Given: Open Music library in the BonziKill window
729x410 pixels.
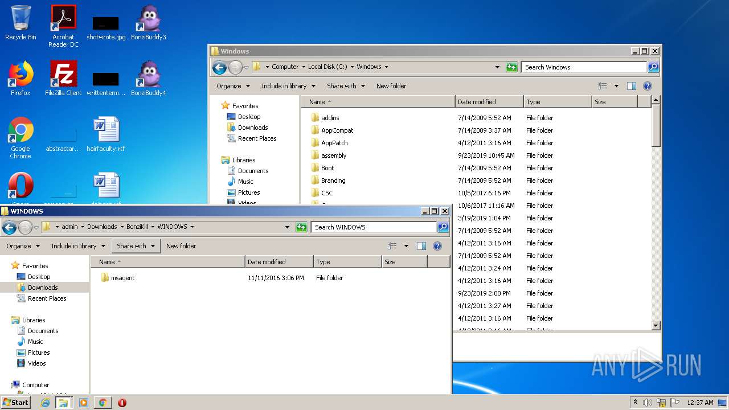Looking at the screenshot, I should click(x=35, y=342).
